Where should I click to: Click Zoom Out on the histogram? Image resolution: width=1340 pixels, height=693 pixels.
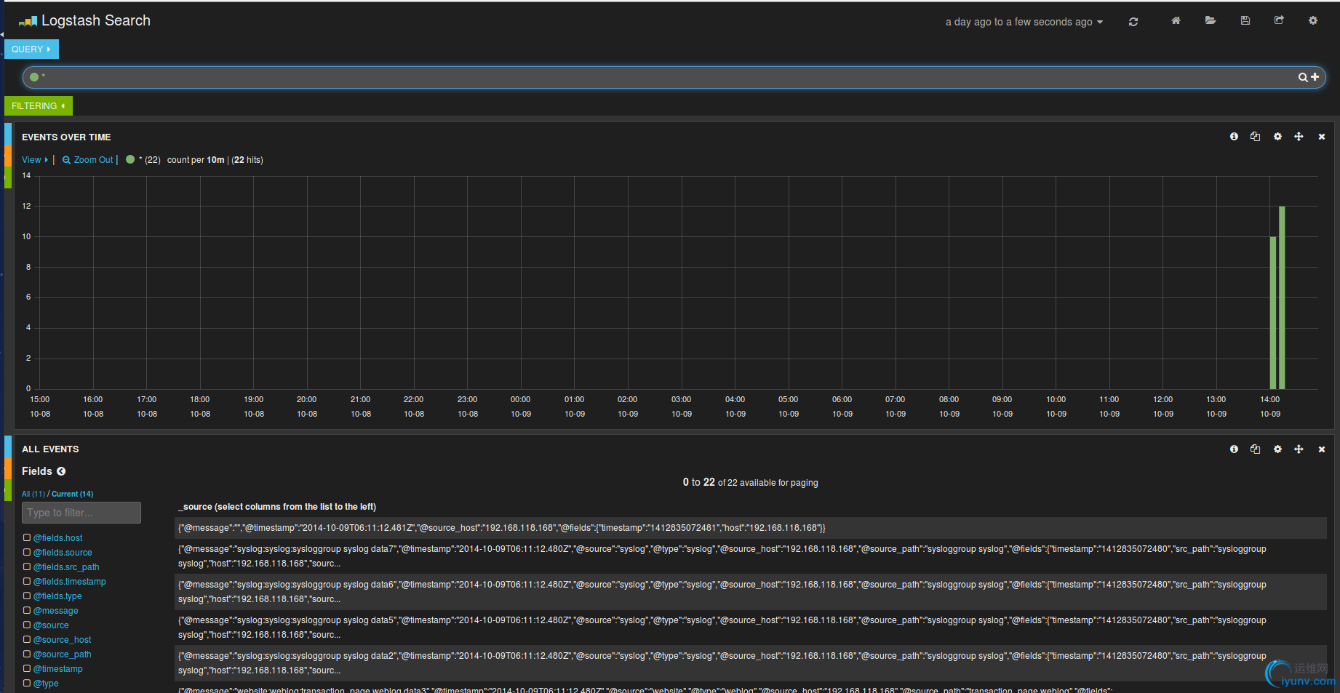point(88,160)
